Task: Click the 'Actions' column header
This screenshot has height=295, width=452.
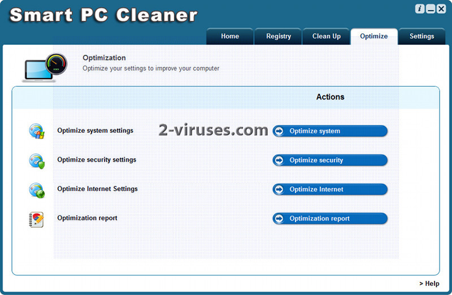Action: tap(330, 97)
